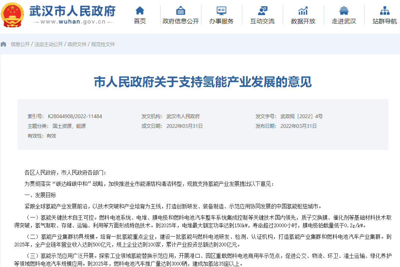400x267 pixels.
Task: Click the 站群导航 sitemap icon
Action: coord(384,11)
